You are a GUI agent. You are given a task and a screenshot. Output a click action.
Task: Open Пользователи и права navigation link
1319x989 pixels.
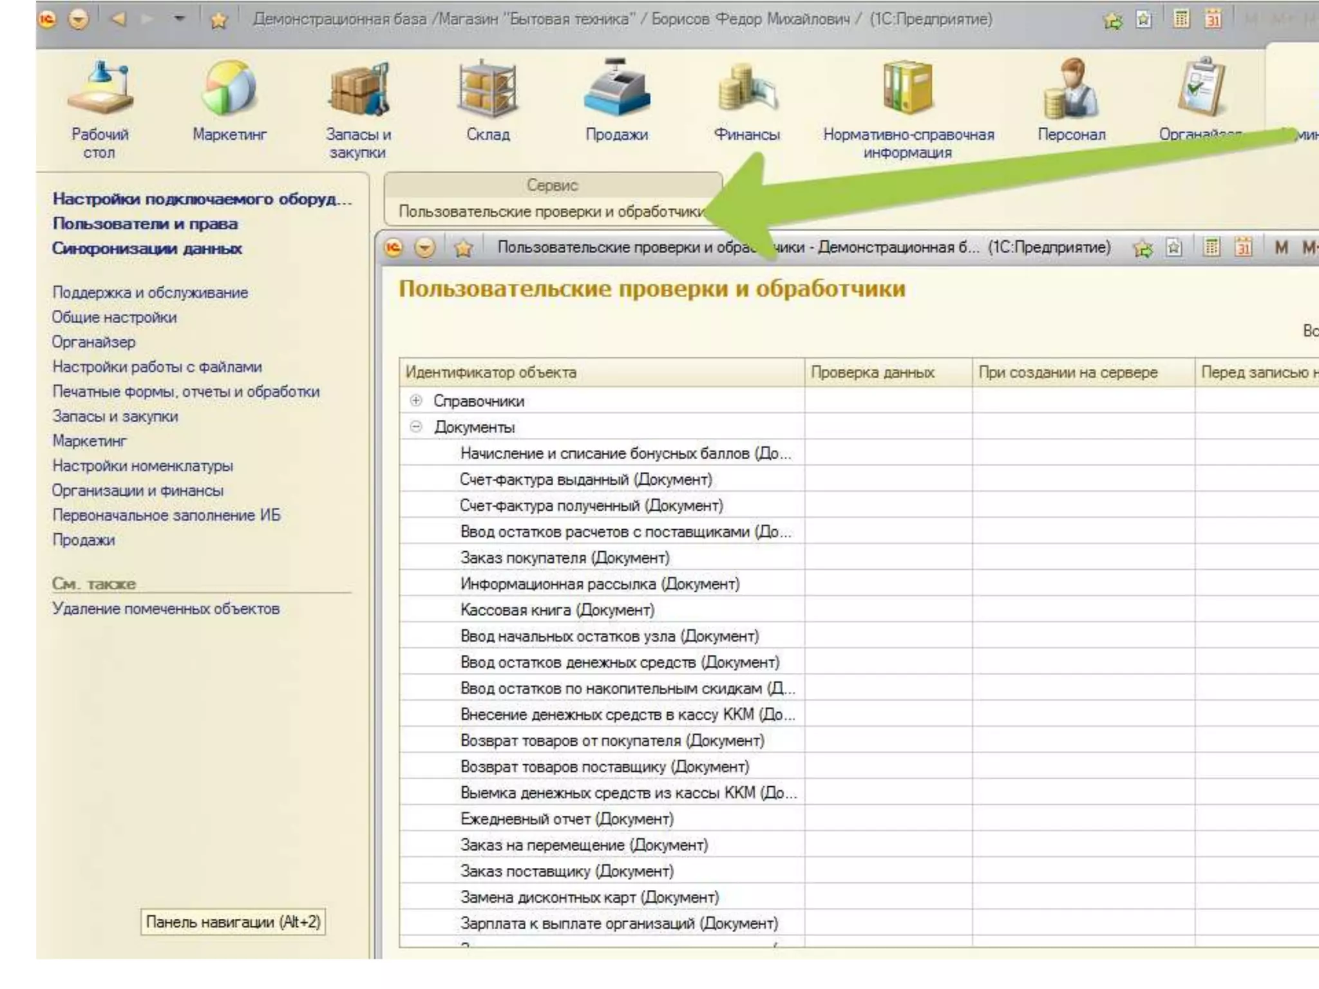145,223
